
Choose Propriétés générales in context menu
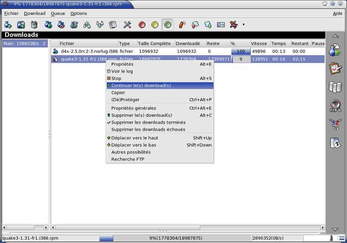click(160, 108)
